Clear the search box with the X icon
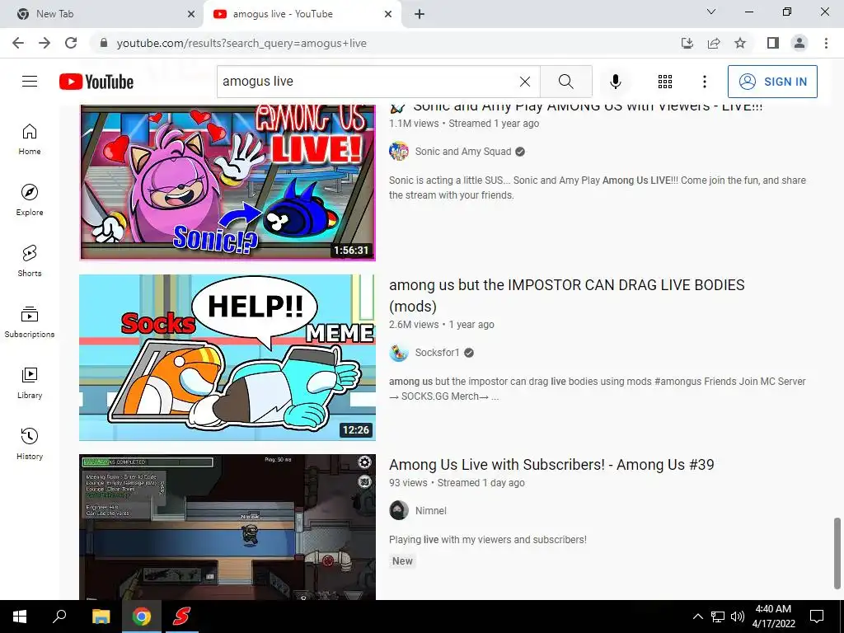 pyautogui.click(x=525, y=82)
